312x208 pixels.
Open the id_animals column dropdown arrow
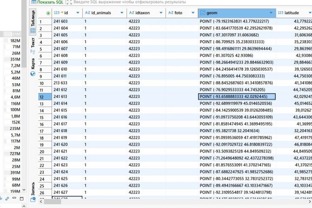tap(122, 13)
